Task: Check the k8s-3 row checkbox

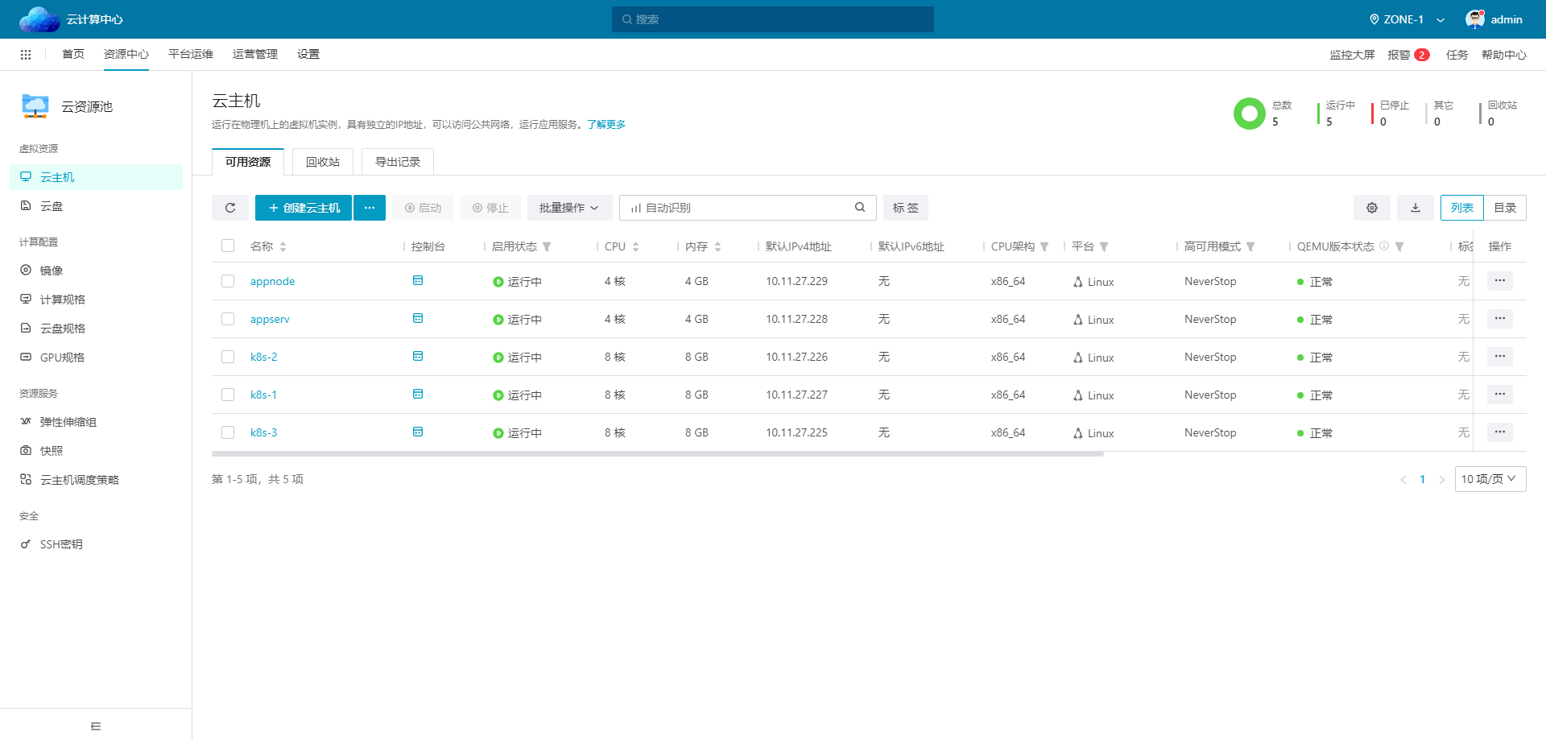Action: [x=228, y=432]
